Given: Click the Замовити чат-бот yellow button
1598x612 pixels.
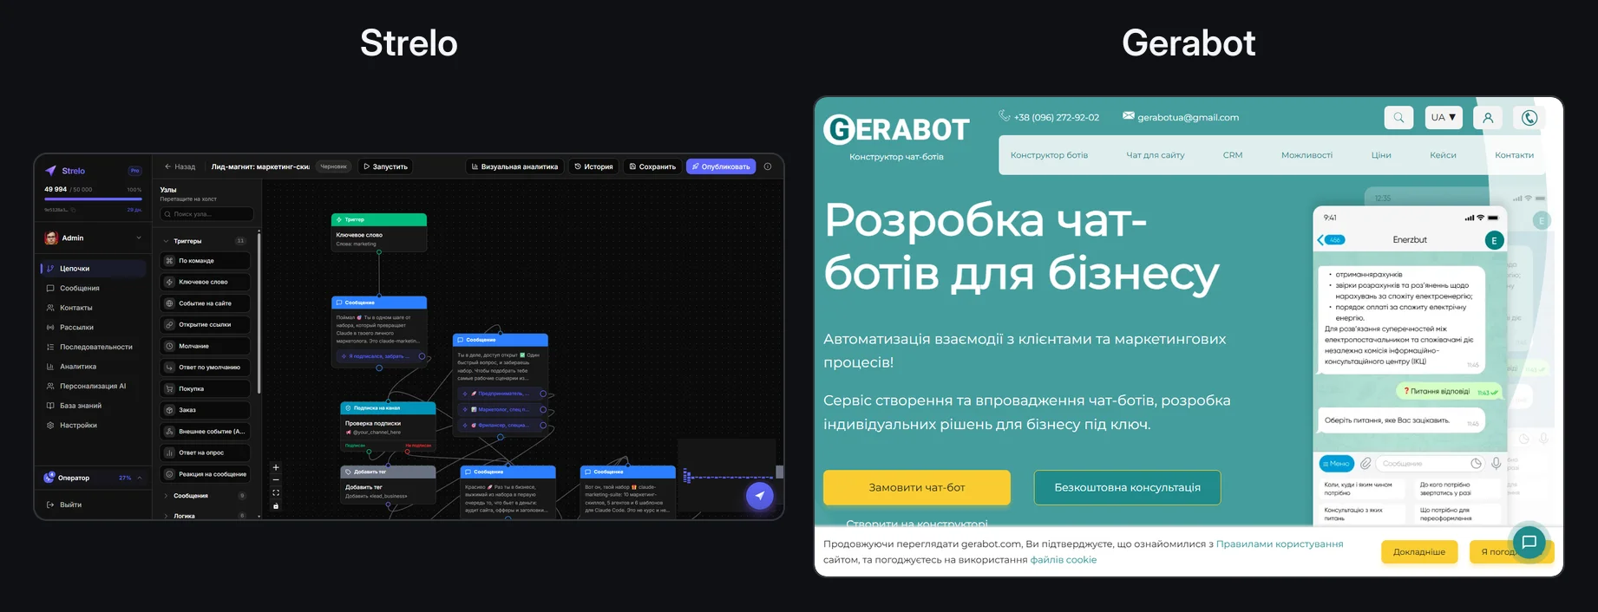Looking at the screenshot, I should tap(917, 487).
